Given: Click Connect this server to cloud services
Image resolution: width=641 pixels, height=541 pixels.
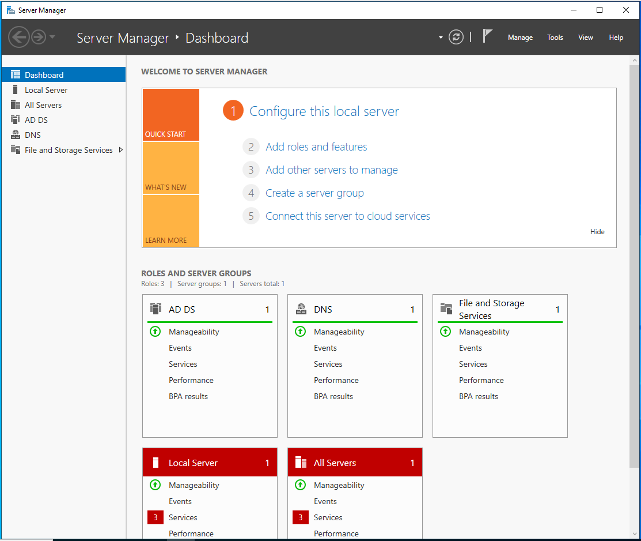Looking at the screenshot, I should click(347, 216).
